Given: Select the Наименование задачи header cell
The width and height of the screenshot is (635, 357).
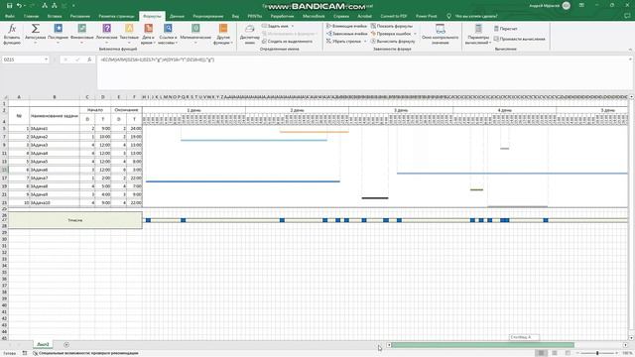Looking at the screenshot, I should (55, 116).
